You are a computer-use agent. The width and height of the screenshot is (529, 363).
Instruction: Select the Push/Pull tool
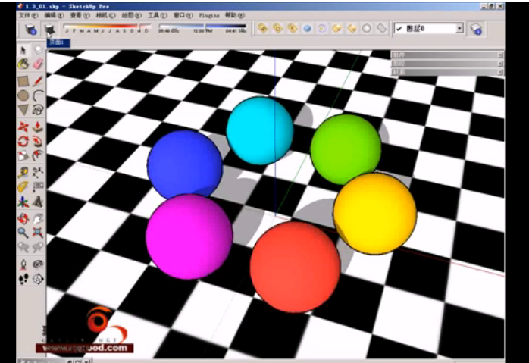click(38, 126)
